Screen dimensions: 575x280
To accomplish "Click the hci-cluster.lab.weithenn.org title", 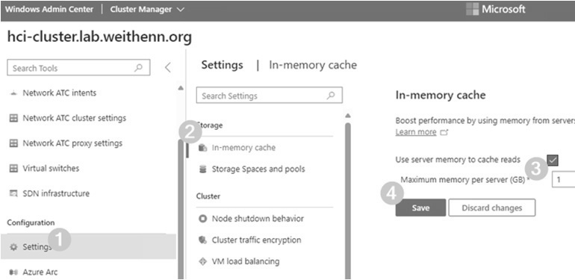I will coord(99,37).
